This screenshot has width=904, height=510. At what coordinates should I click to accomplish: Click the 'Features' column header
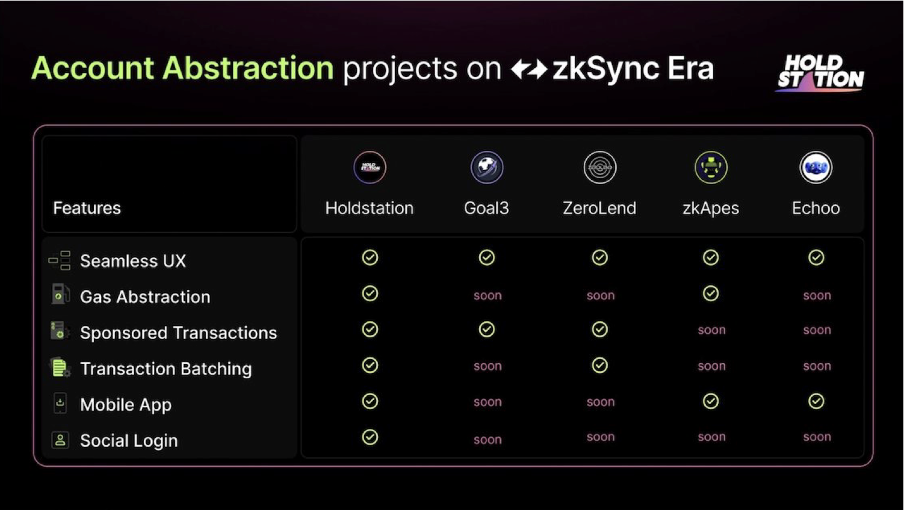87,208
